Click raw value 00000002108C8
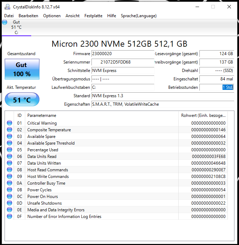The height and width of the screenshot is (245, 239). [209, 177]
